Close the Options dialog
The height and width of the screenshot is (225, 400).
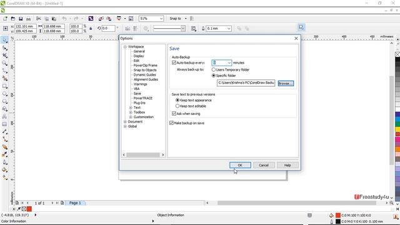click(296, 38)
